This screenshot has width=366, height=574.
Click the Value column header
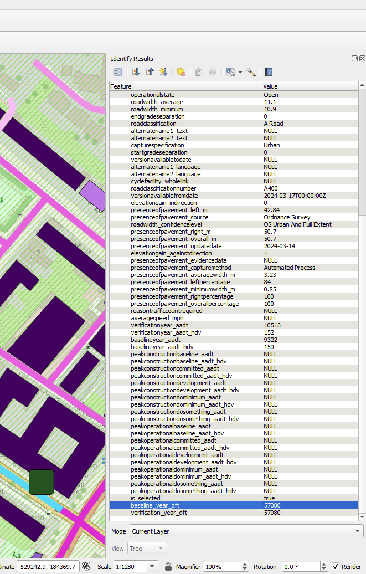309,86
